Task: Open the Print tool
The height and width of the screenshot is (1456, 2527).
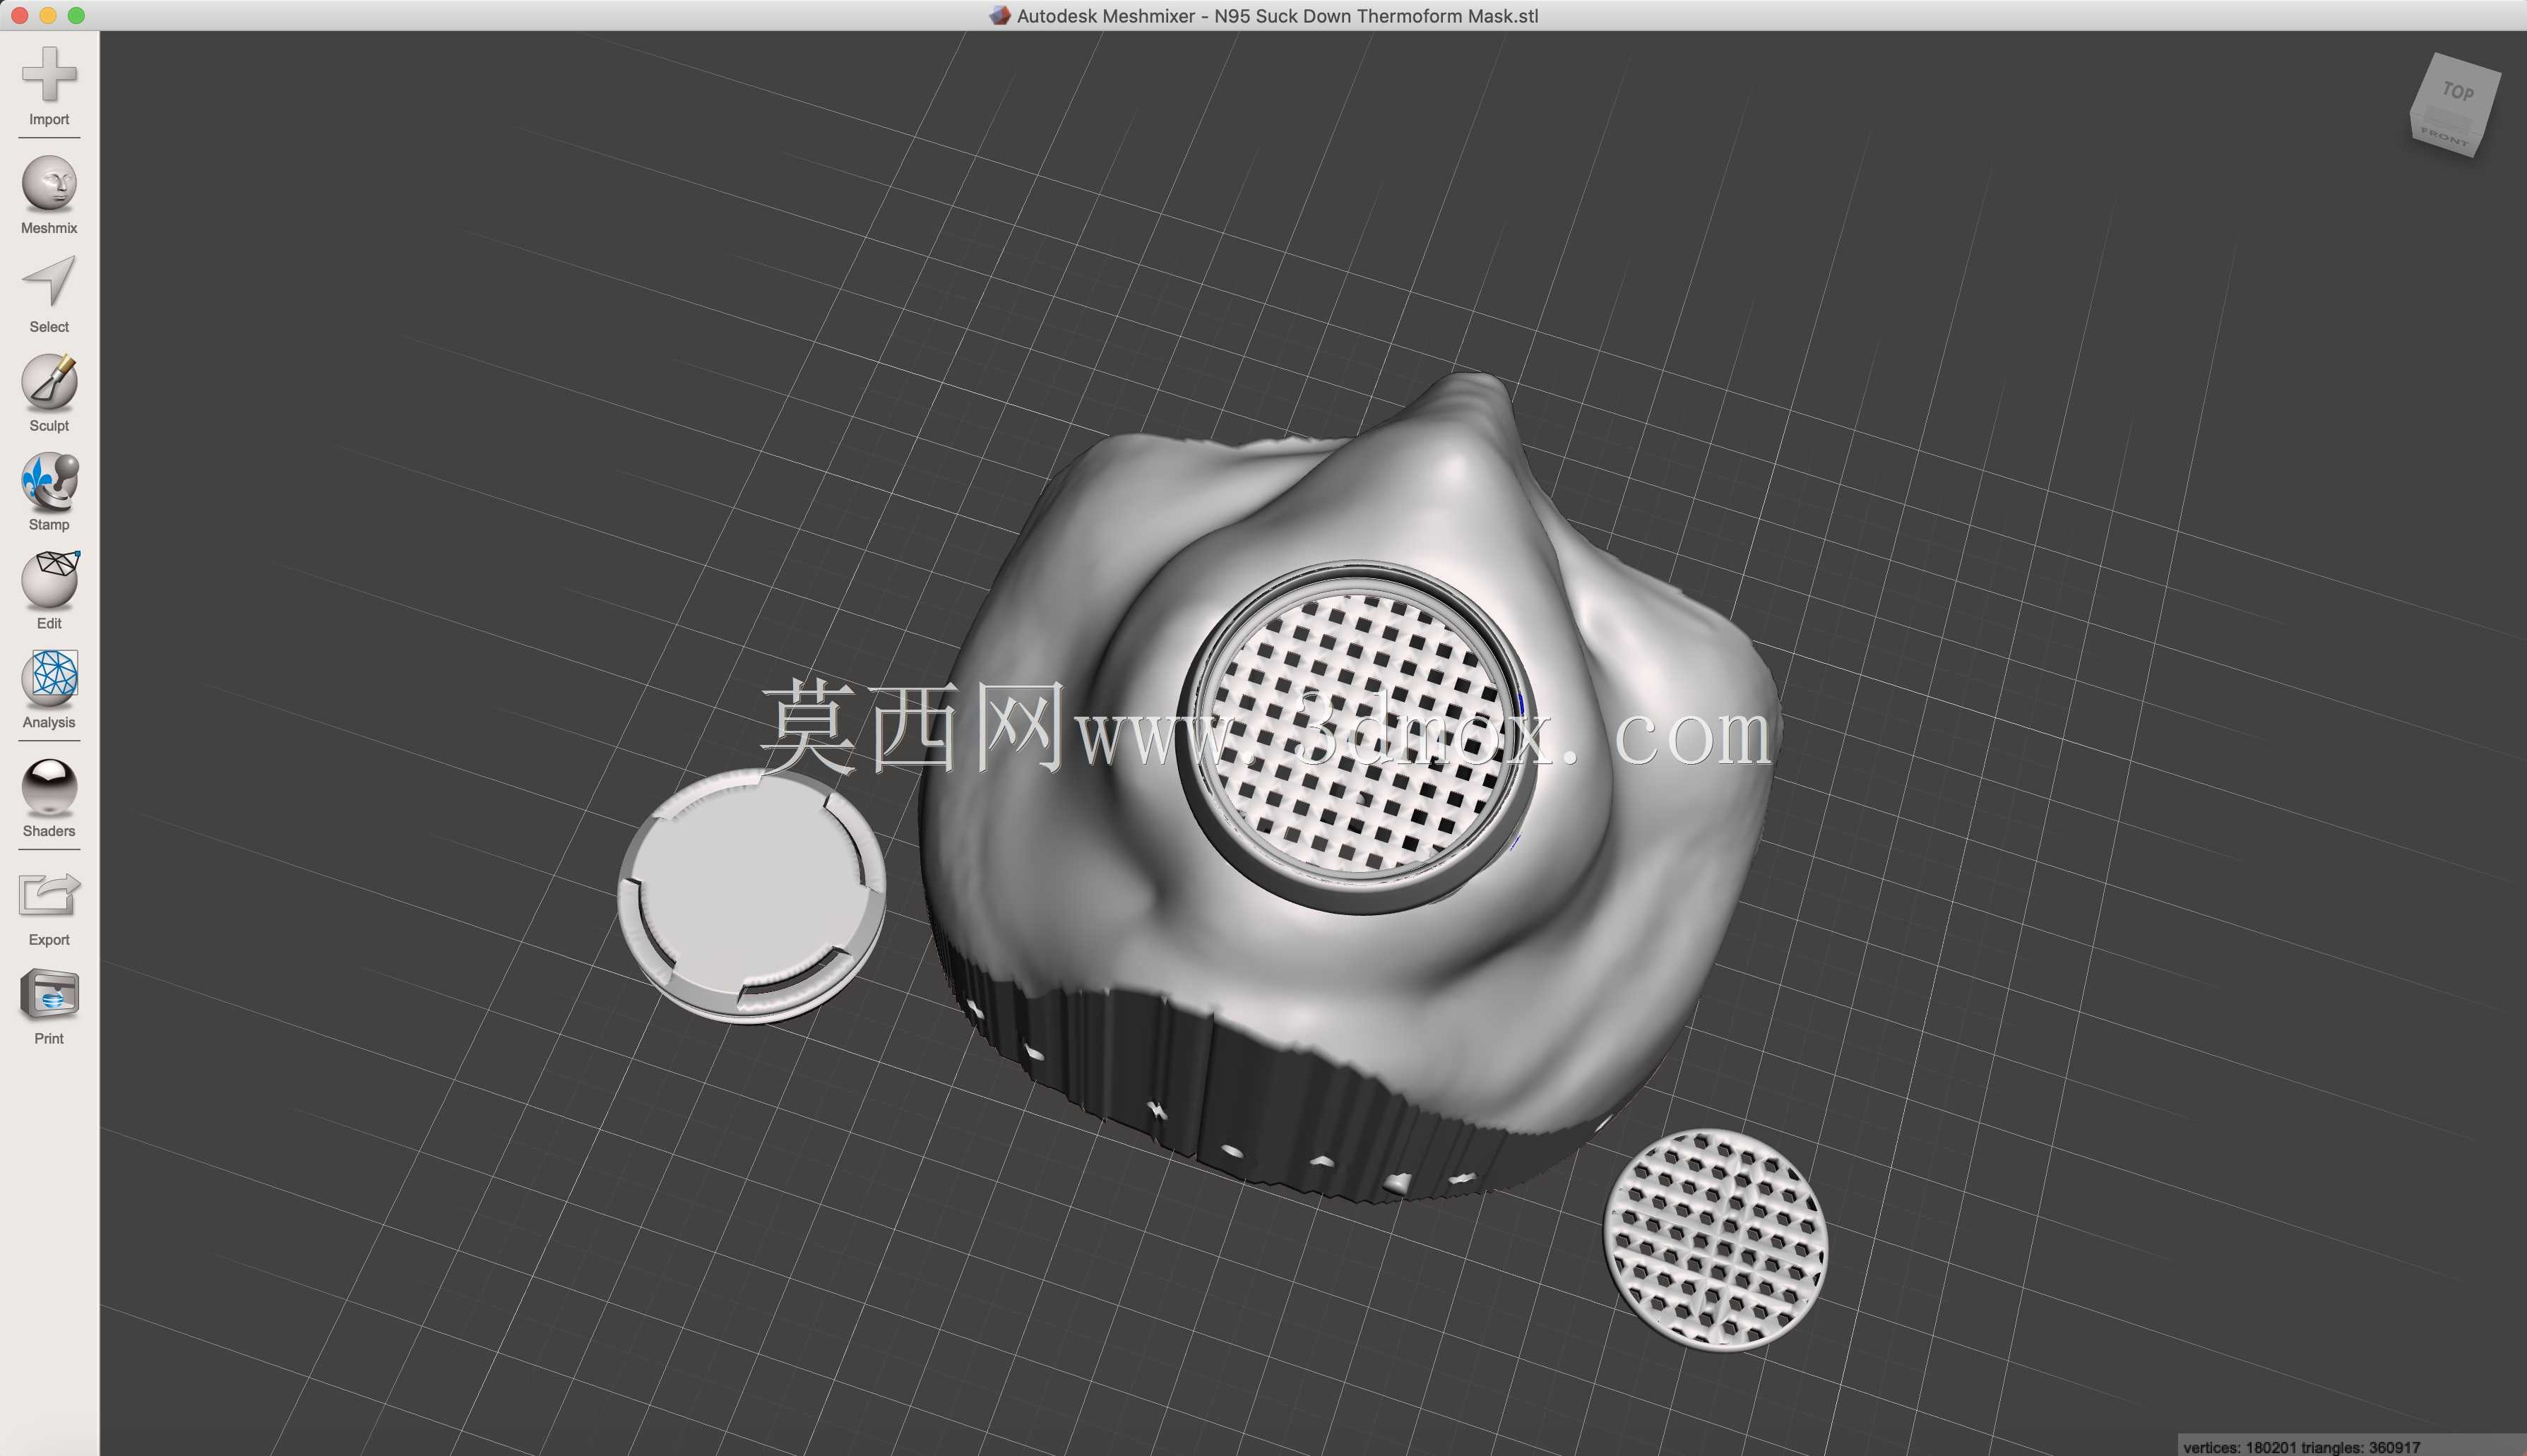Action: click(49, 1006)
